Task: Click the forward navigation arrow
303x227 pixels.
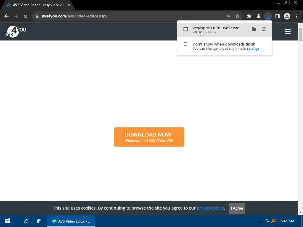Action: (x=16, y=16)
